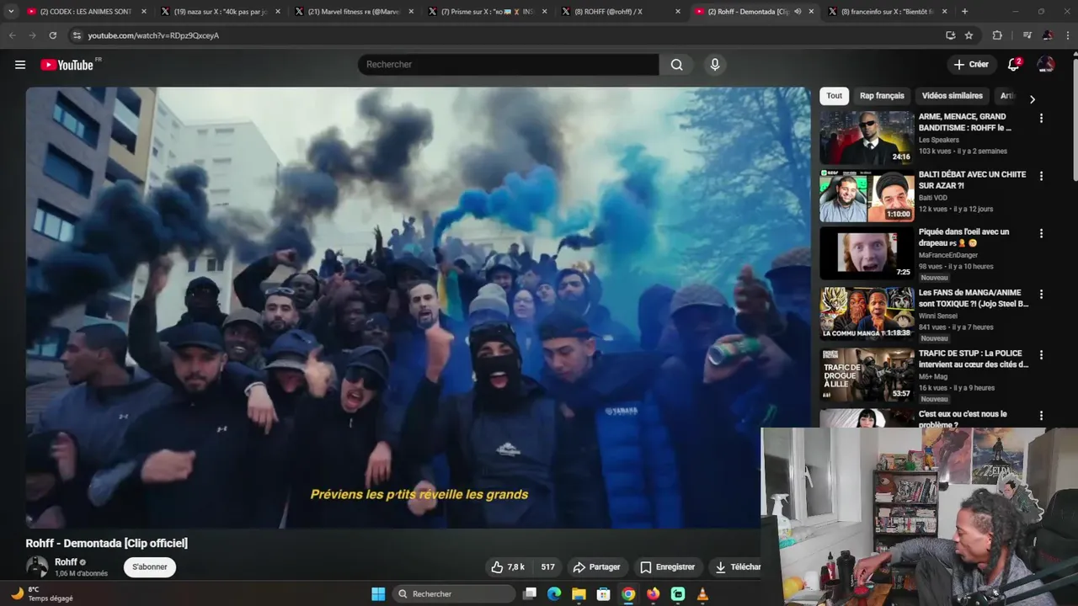The width and height of the screenshot is (1078, 606).
Task: Switch to the franceinfo sur X tab
Action: (888, 12)
